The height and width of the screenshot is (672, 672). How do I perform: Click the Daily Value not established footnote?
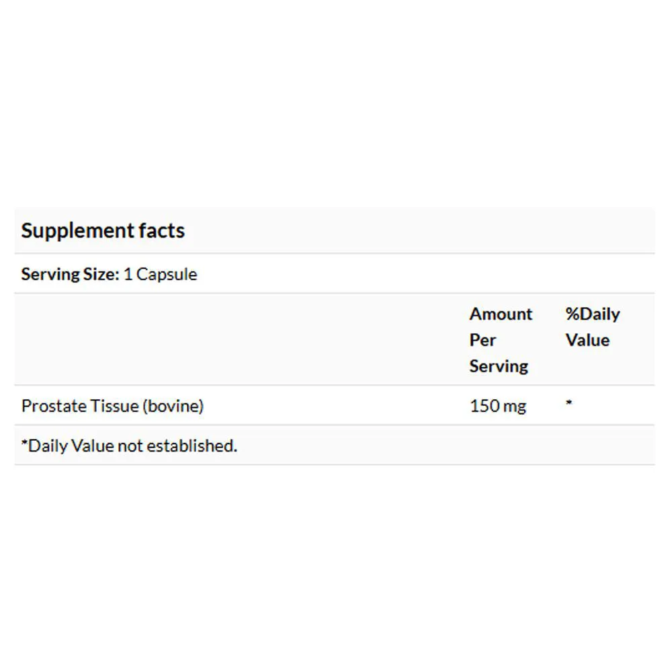tap(129, 446)
